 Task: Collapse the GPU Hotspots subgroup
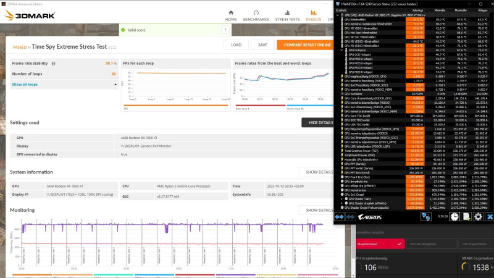pos(342,50)
